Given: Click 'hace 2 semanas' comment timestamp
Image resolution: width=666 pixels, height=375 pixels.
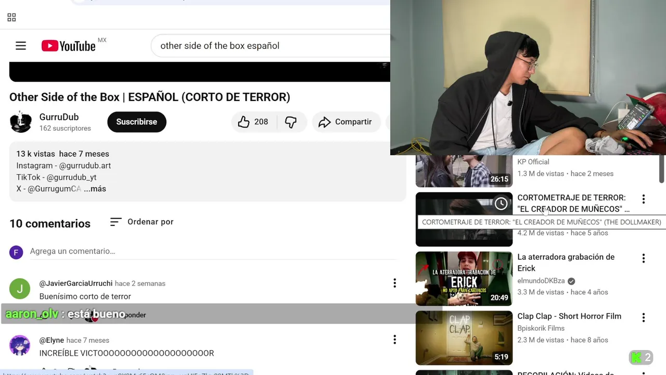Looking at the screenshot, I should 140,283.
